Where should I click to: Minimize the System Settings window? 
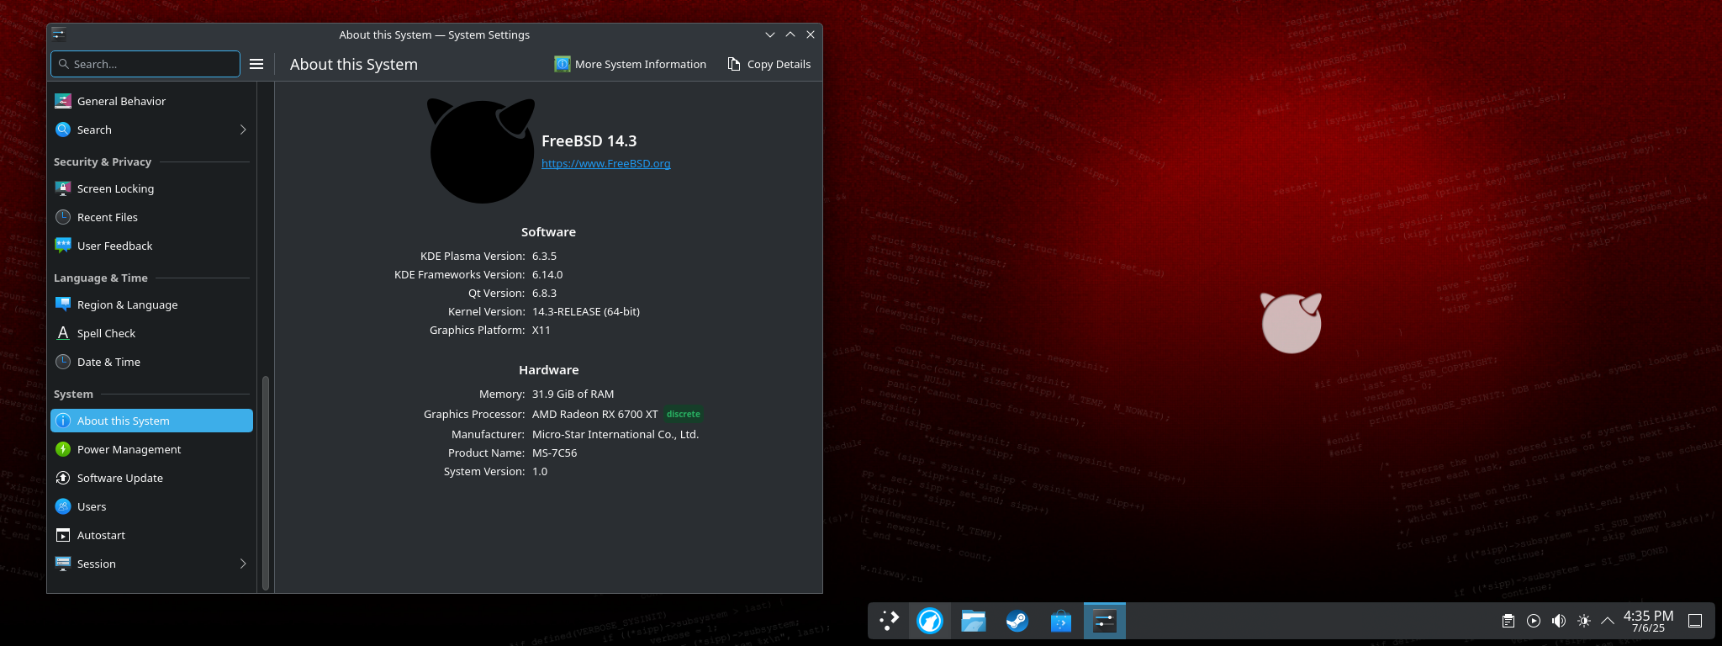tap(770, 34)
